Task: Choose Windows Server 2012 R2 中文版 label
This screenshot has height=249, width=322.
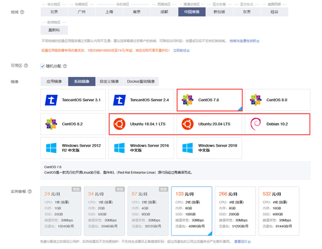Action: tap(82, 148)
